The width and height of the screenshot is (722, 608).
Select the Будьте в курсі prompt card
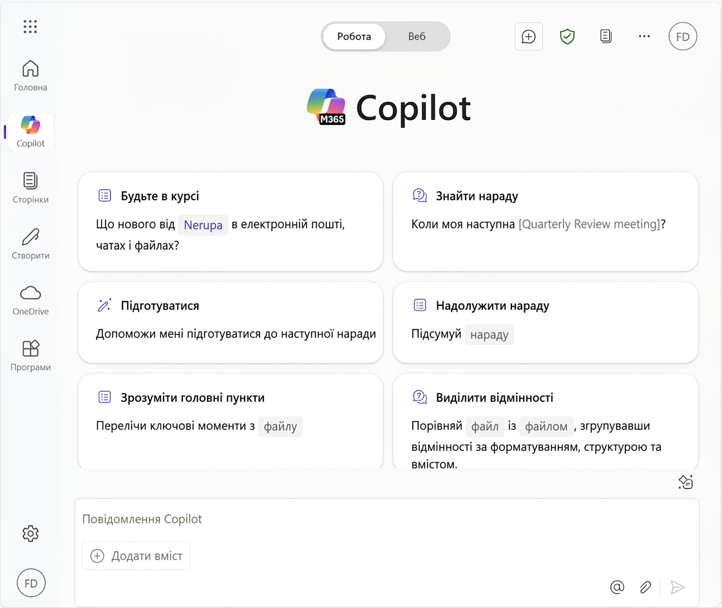(x=231, y=222)
